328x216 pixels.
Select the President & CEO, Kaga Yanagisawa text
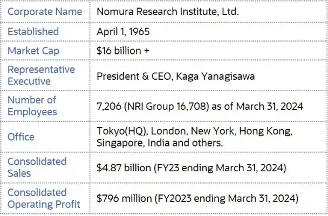point(175,76)
